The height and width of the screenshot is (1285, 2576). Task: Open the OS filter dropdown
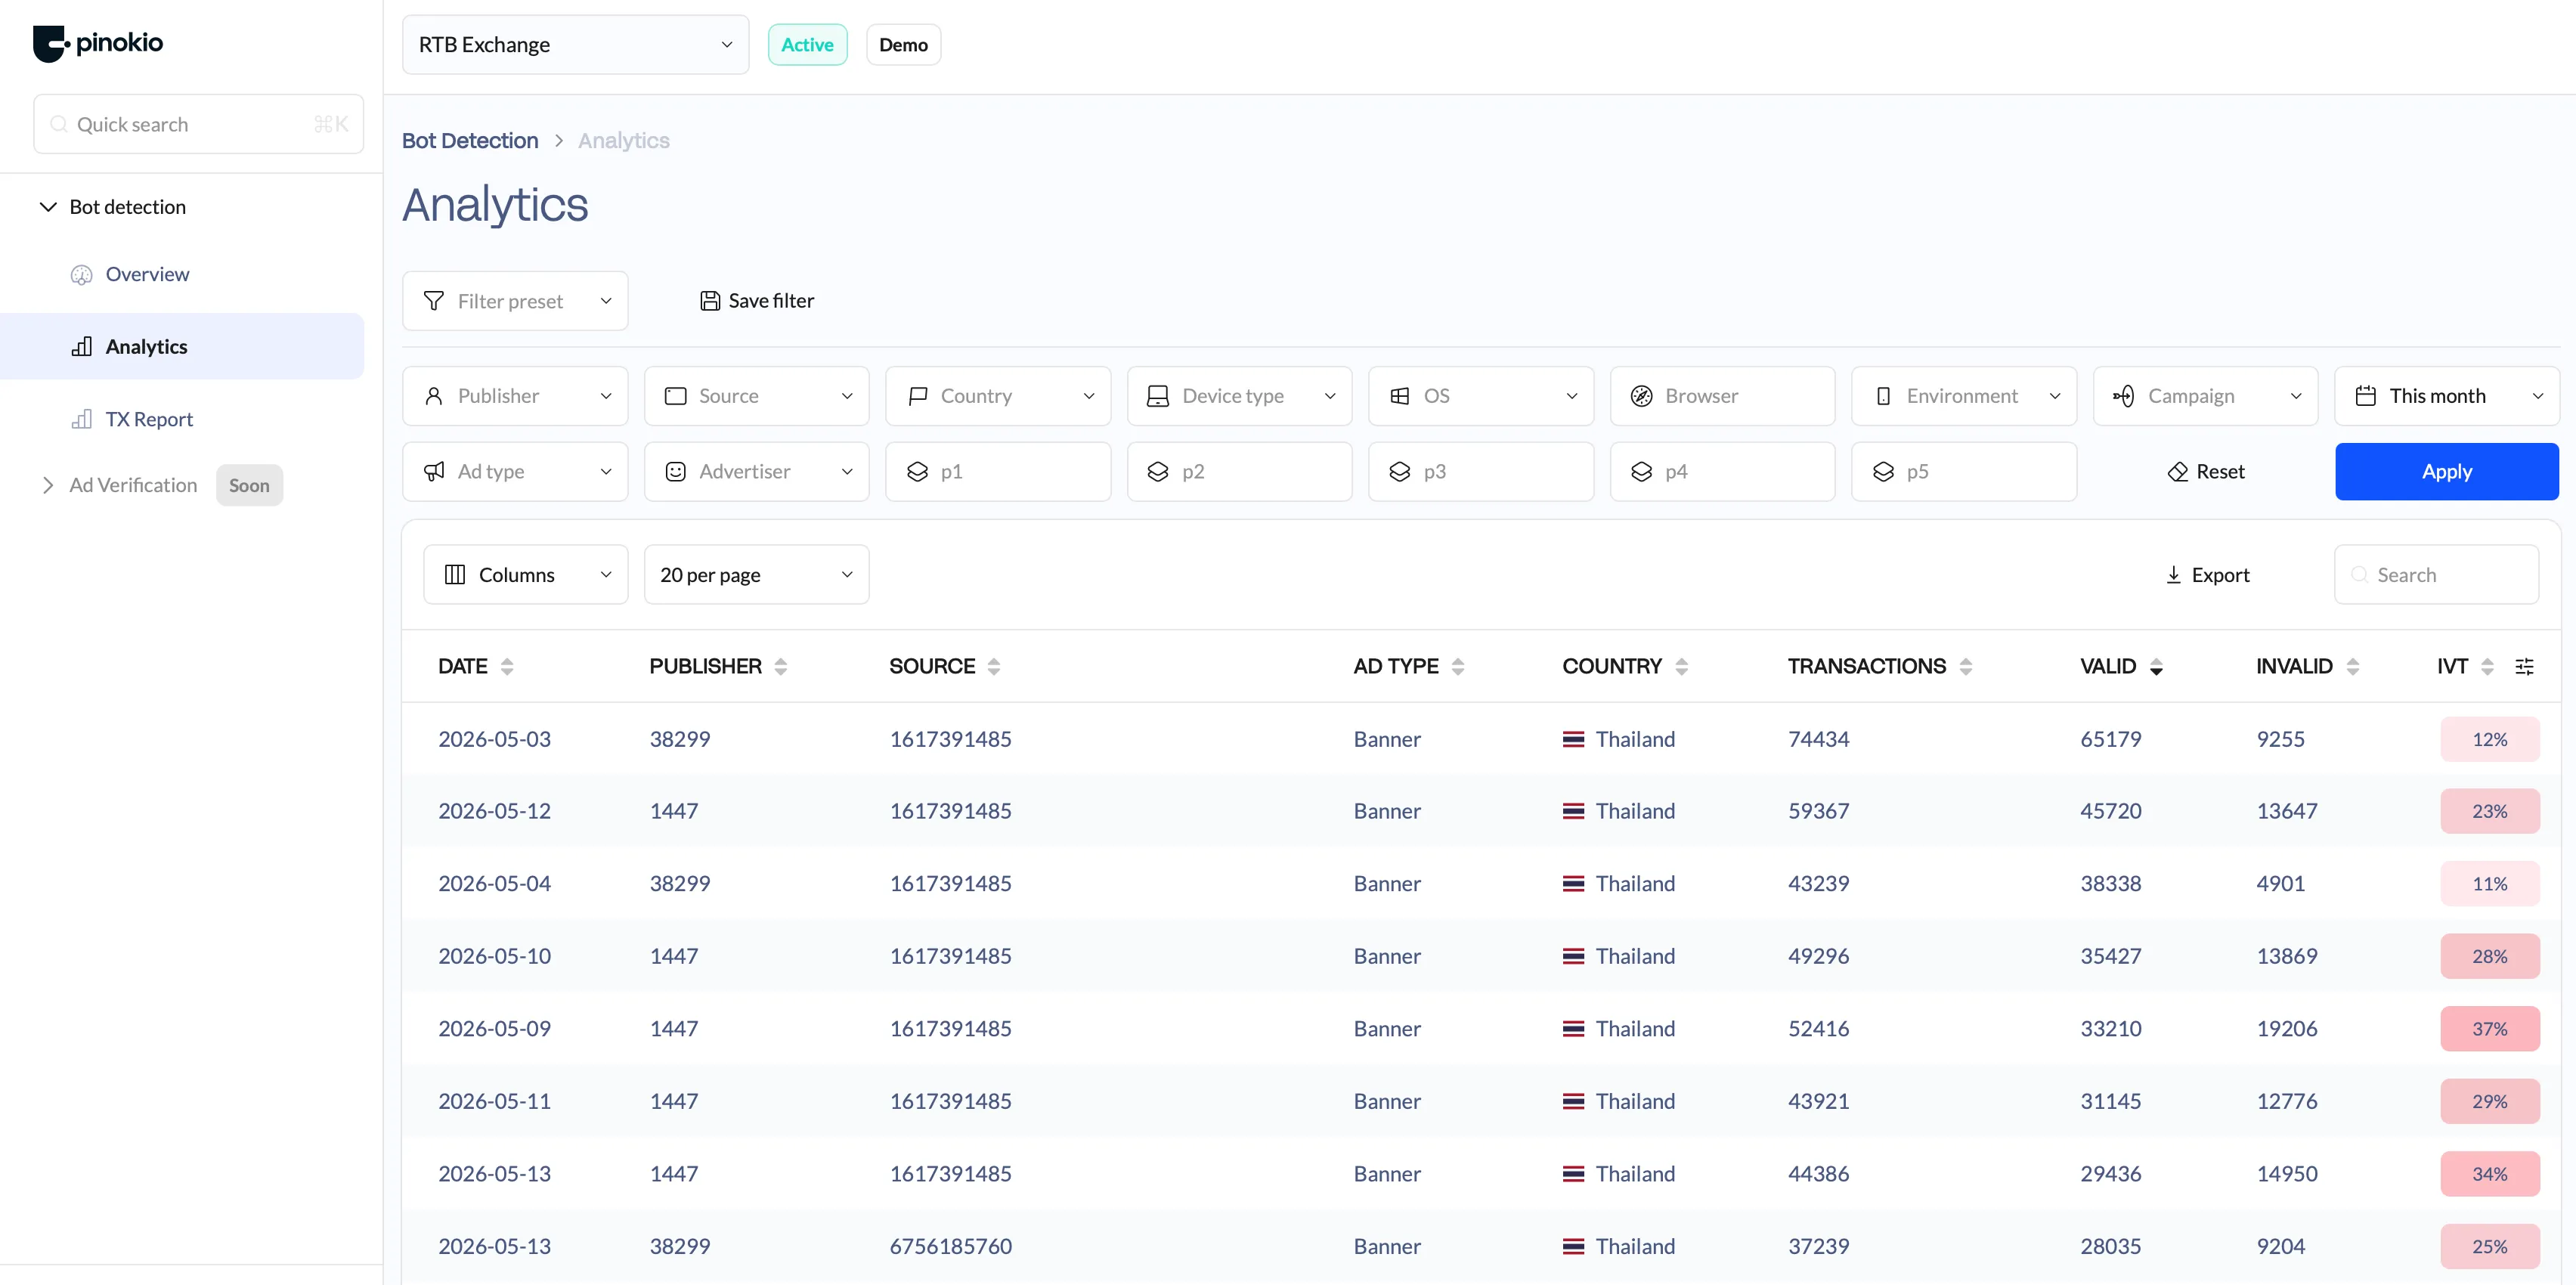pyautogui.click(x=1481, y=396)
